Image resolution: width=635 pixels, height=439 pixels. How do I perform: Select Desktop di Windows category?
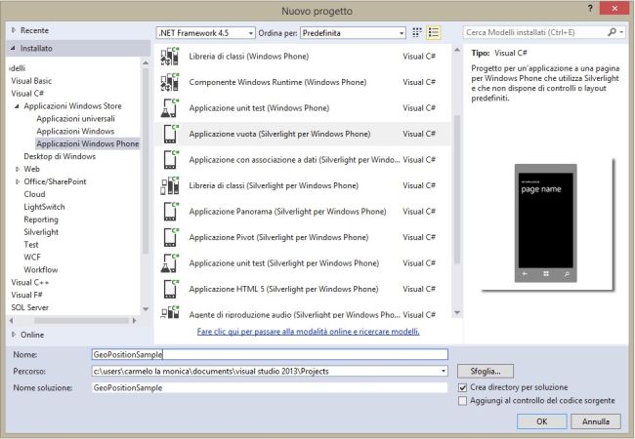tap(60, 156)
